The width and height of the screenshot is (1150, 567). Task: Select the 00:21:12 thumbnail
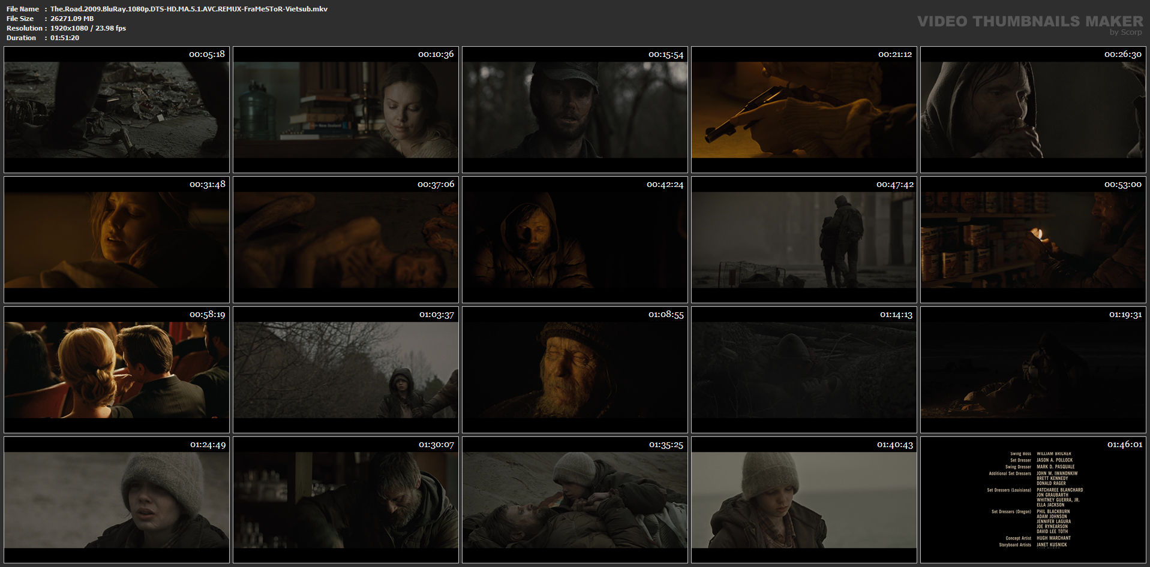[804, 110]
